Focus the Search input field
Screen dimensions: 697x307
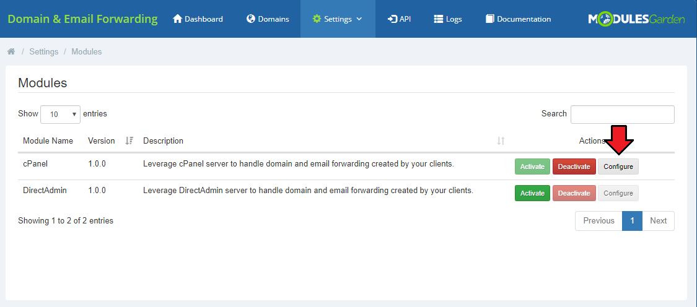(622, 114)
